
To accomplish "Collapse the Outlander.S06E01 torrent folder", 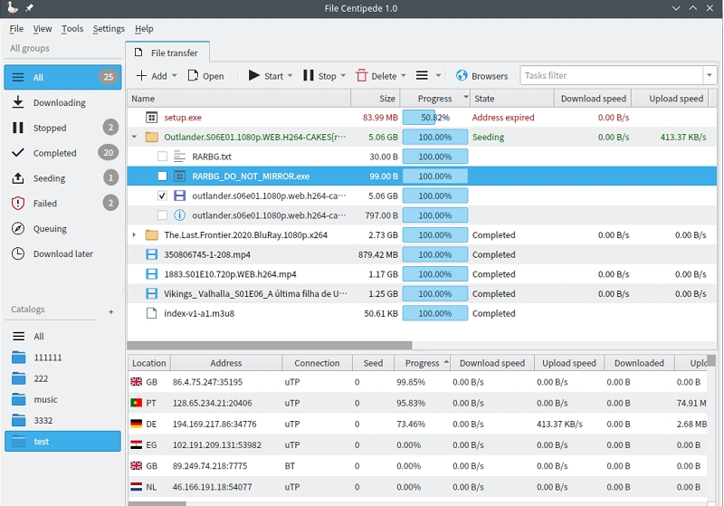I will [135, 138].
